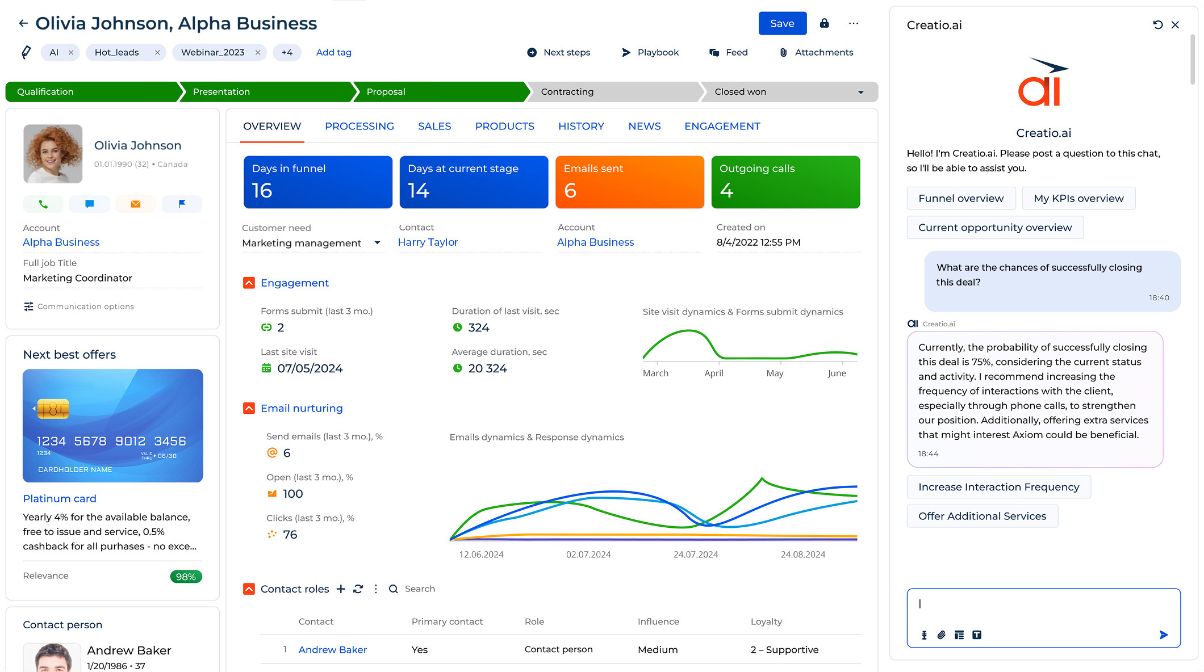The height and width of the screenshot is (672, 1204).
Task: Collapse the Email nurturing section
Action: pyautogui.click(x=249, y=408)
